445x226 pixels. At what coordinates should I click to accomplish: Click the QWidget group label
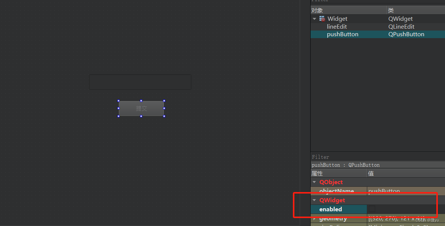pos(332,200)
